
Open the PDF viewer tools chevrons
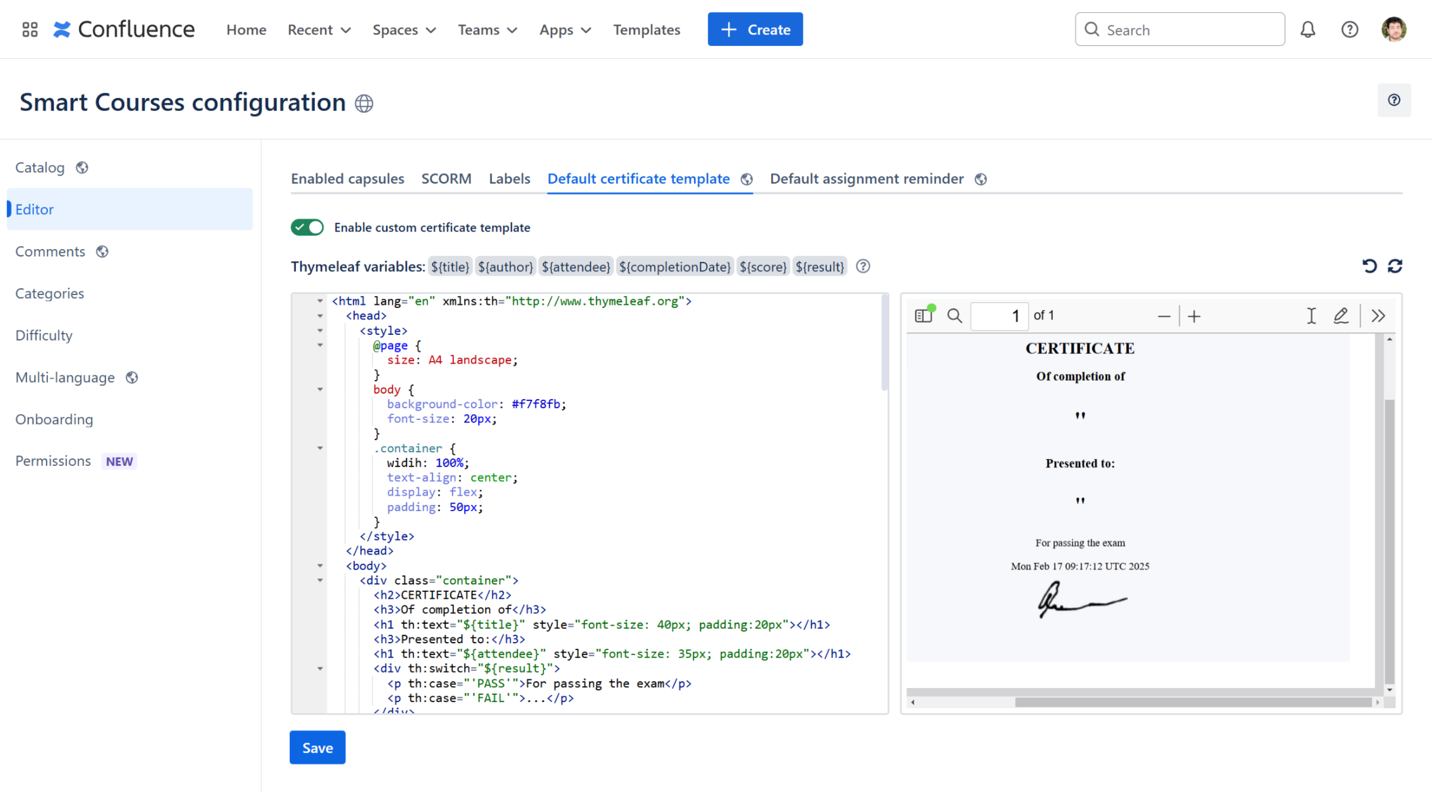pos(1378,316)
